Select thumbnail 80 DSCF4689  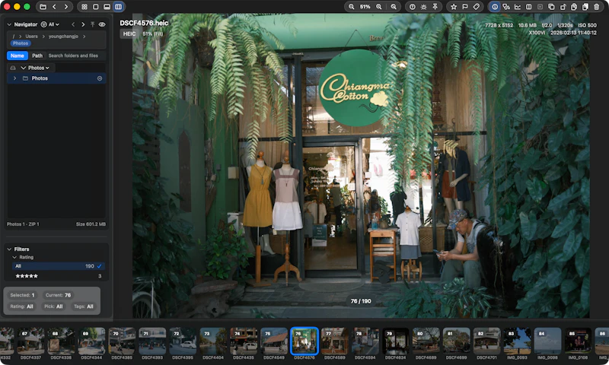[426, 343]
